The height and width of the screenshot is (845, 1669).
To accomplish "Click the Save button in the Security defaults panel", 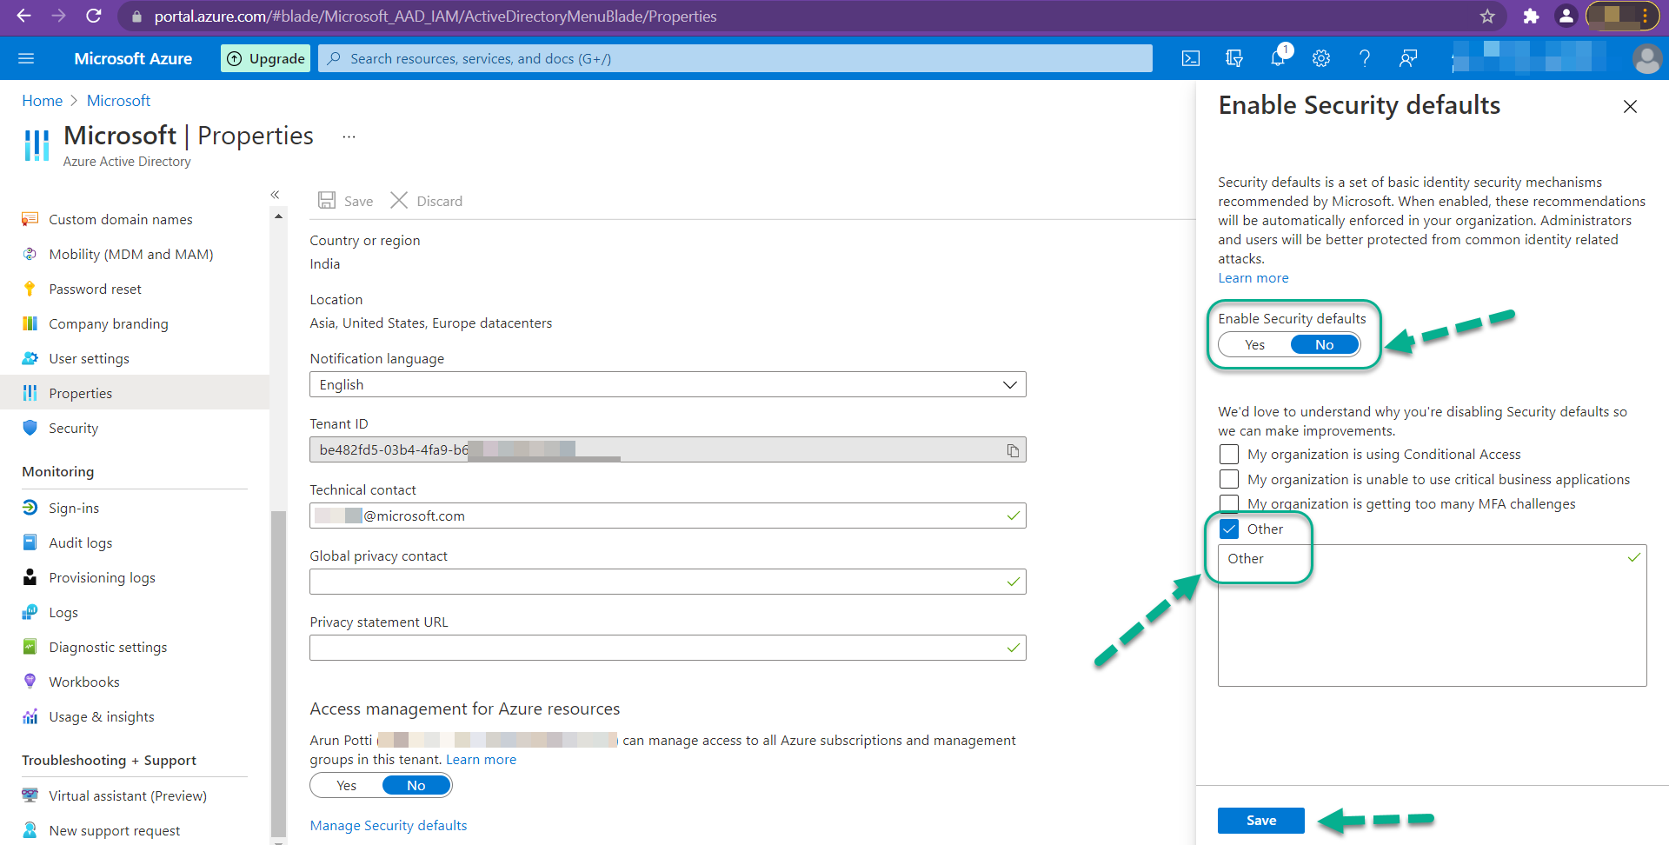I will (1260, 820).
